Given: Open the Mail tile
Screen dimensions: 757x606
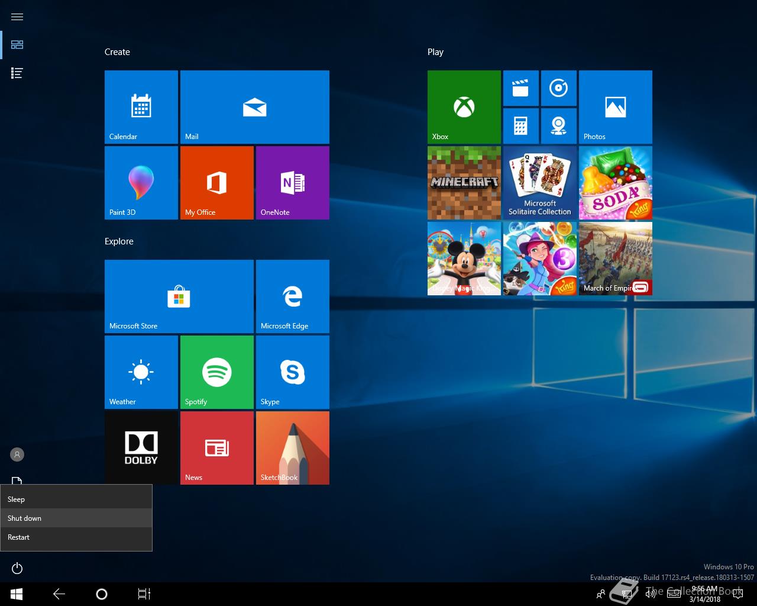Looking at the screenshot, I should click(x=255, y=107).
